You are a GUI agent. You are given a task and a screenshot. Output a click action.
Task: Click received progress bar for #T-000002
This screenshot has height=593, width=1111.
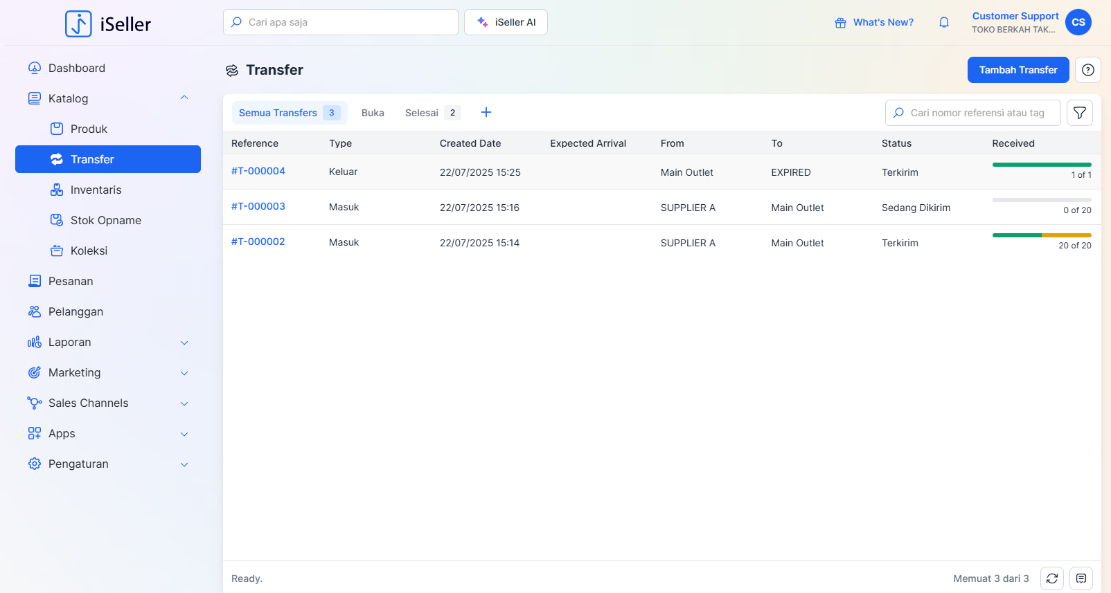click(1041, 235)
